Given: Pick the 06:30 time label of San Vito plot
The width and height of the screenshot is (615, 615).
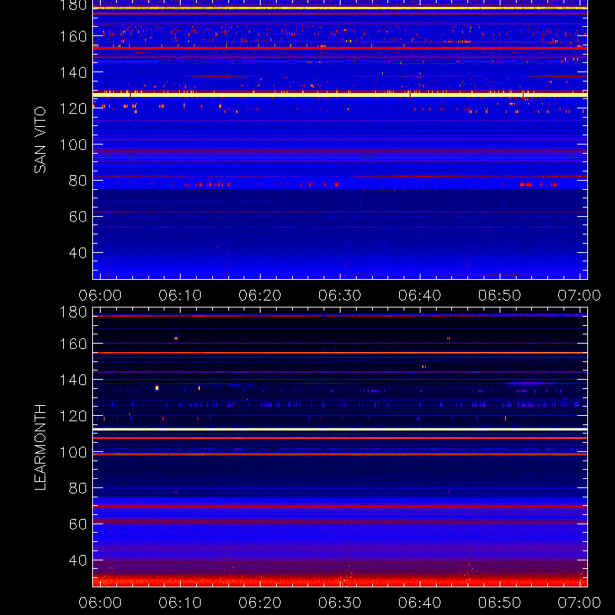Looking at the screenshot, I should click(340, 295).
